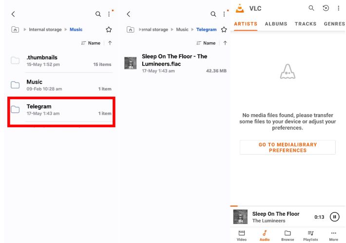Tap the Video icon in VLC bottom bar
The width and height of the screenshot is (346, 243).
click(241, 235)
